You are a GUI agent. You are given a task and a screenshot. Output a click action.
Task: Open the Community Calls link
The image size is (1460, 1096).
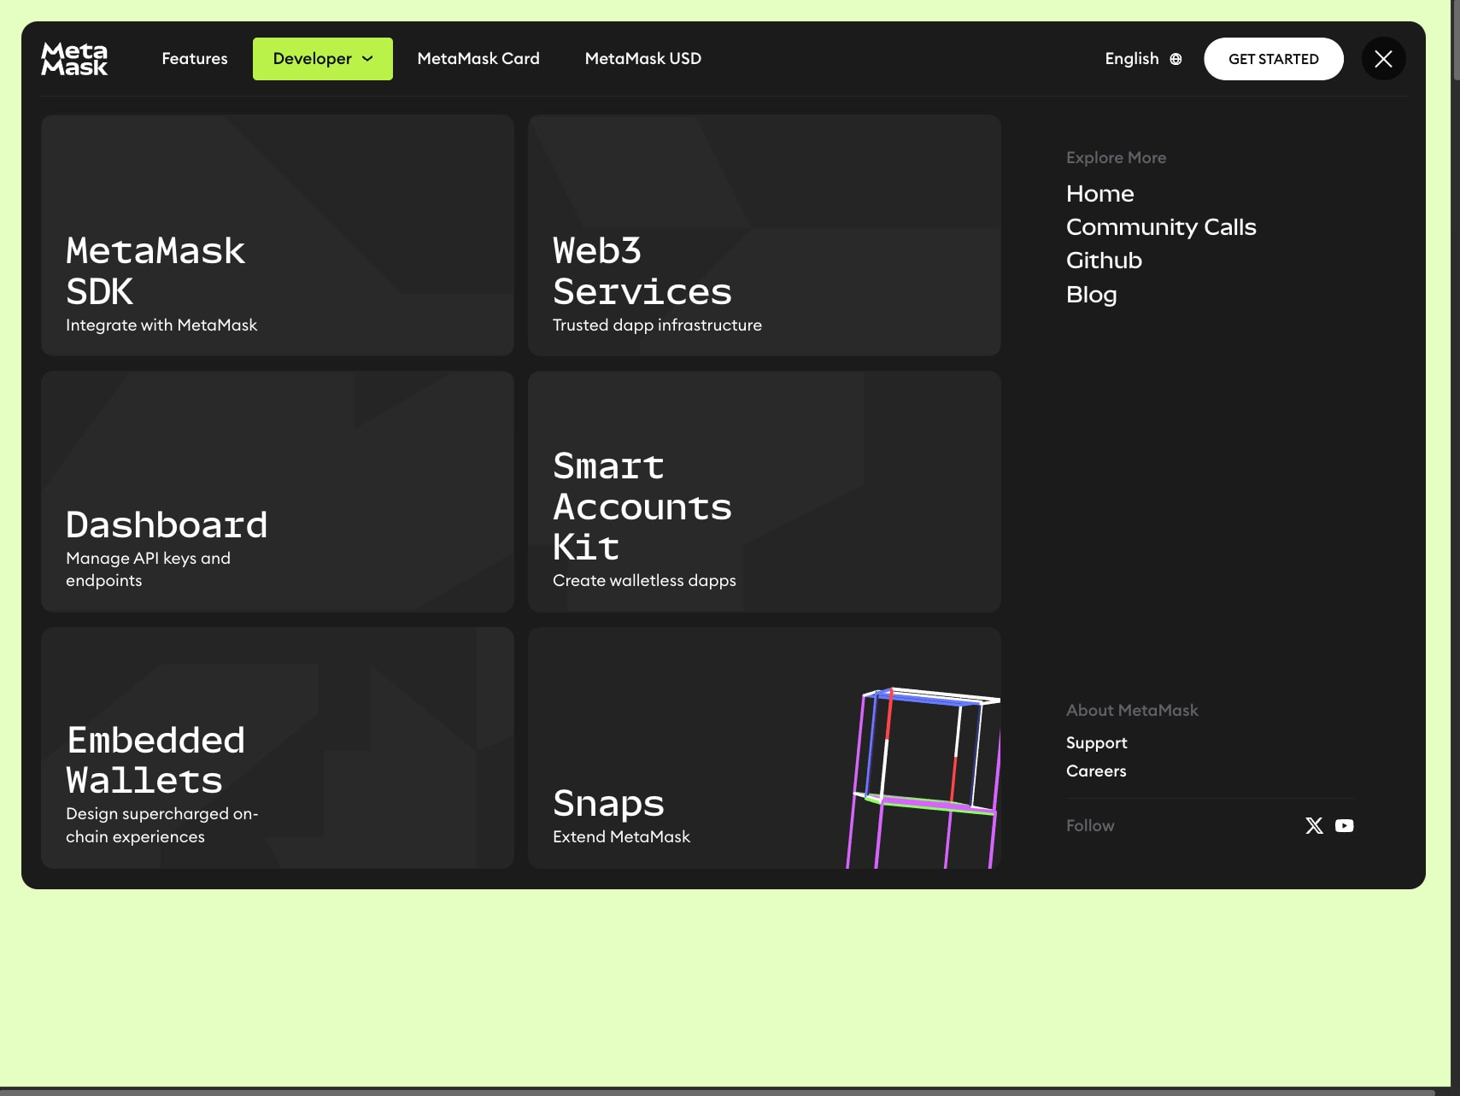(x=1161, y=227)
